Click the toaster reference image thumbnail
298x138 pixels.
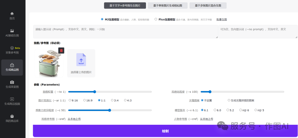pos(49,63)
